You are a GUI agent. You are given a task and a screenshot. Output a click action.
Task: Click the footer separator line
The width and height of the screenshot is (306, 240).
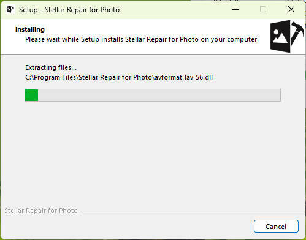[193, 211]
